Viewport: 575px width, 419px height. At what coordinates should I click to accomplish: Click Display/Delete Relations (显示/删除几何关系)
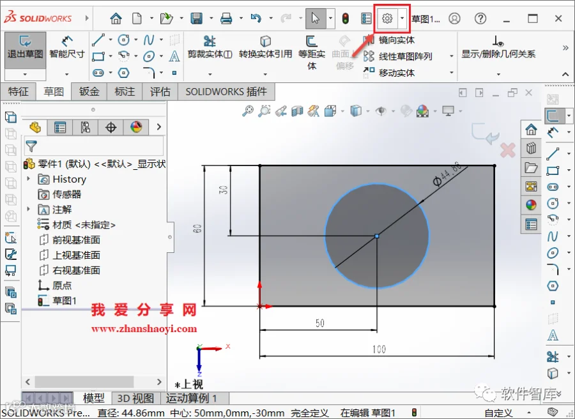[x=498, y=47]
